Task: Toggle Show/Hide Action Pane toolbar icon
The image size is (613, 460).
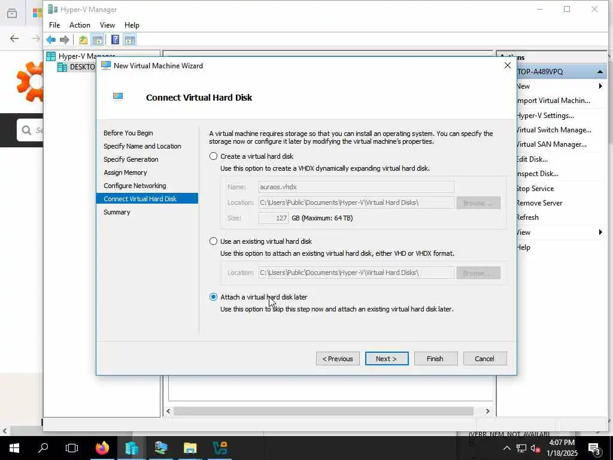Action: 129,40
